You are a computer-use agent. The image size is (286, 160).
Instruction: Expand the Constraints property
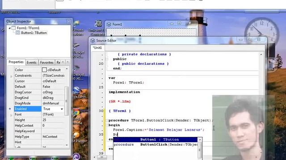click(11, 76)
